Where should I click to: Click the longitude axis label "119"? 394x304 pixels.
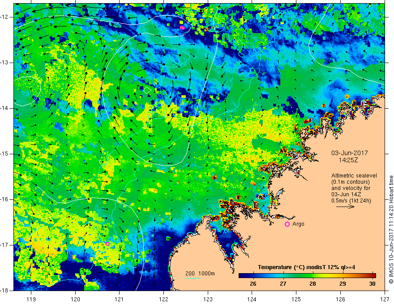[31, 299]
